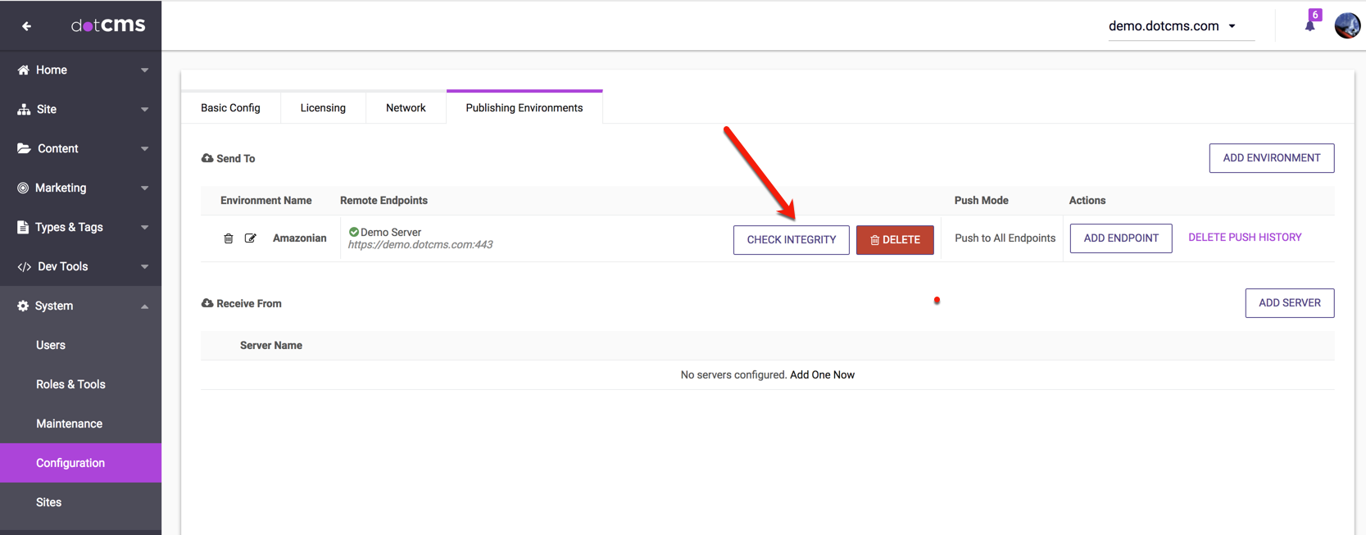Switch to the Licensing tab
Screen dimensions: 1366x535
[x=323, y=108]
